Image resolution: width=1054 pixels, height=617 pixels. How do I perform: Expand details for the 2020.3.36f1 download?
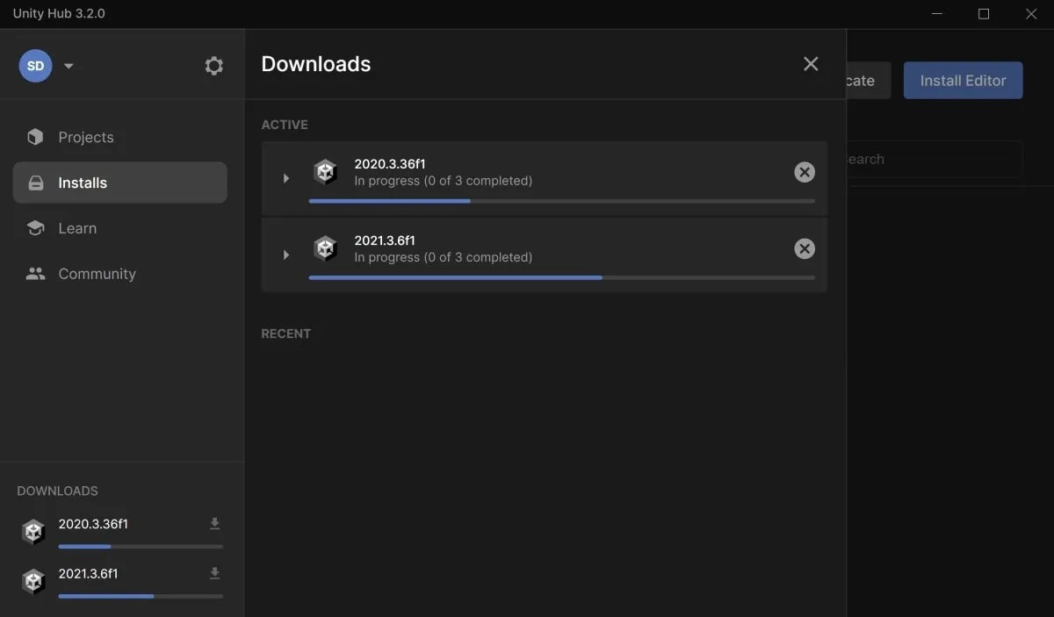[x=285, y=178]
